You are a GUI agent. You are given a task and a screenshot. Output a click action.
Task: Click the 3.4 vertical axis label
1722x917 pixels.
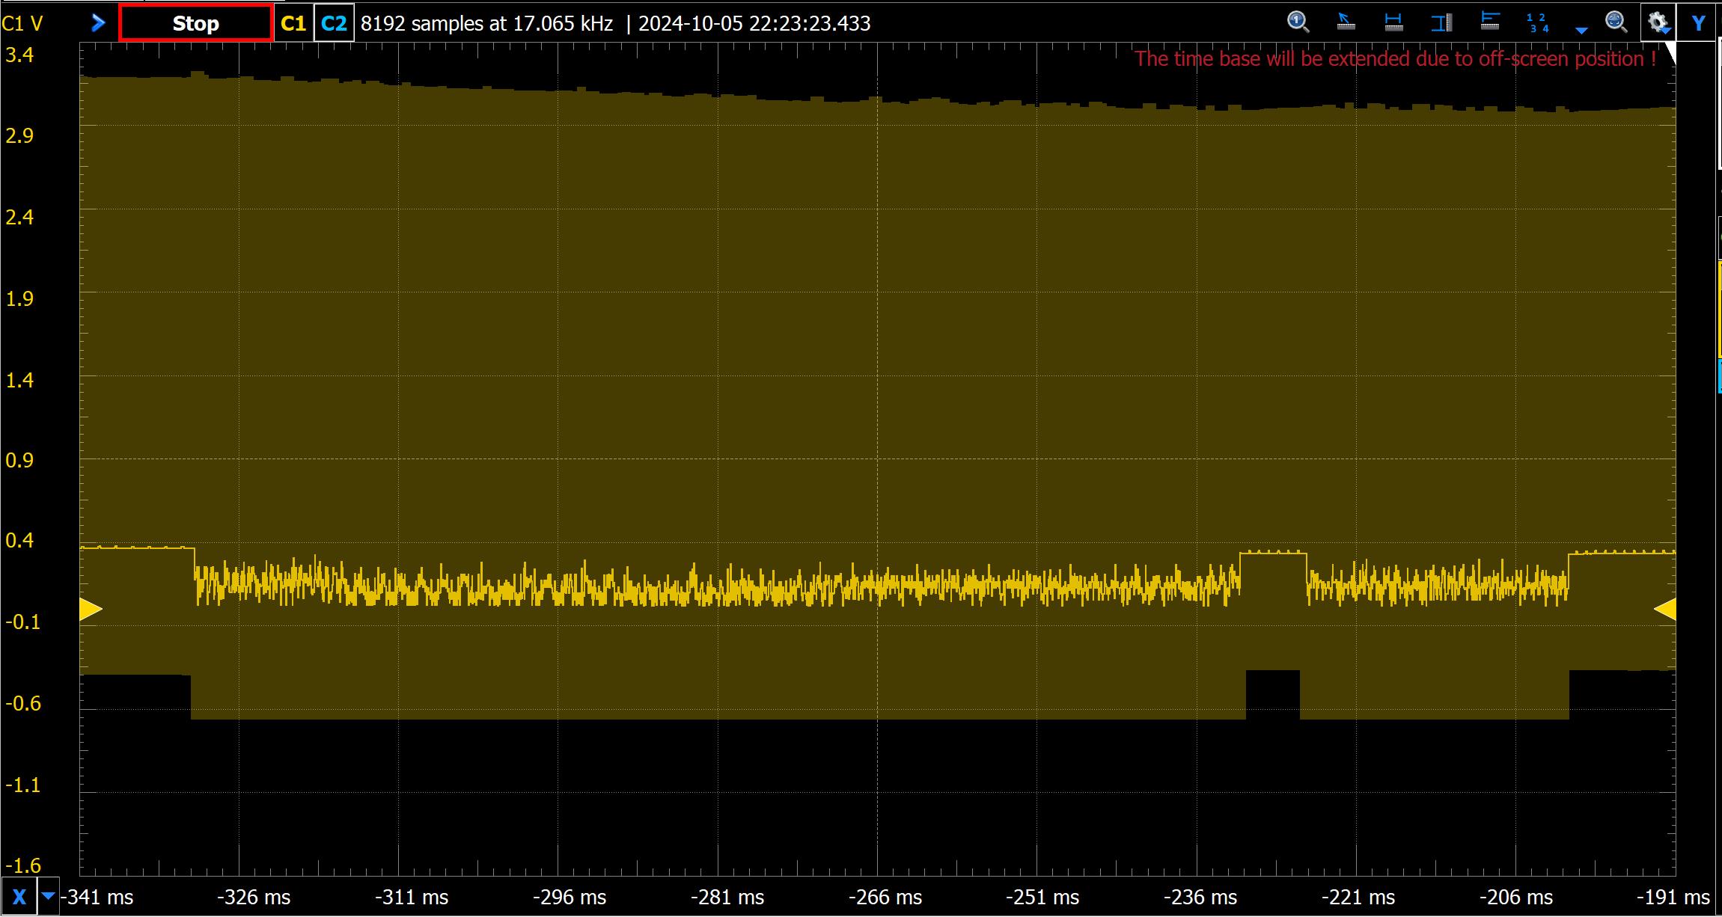[x=19, y=55]
